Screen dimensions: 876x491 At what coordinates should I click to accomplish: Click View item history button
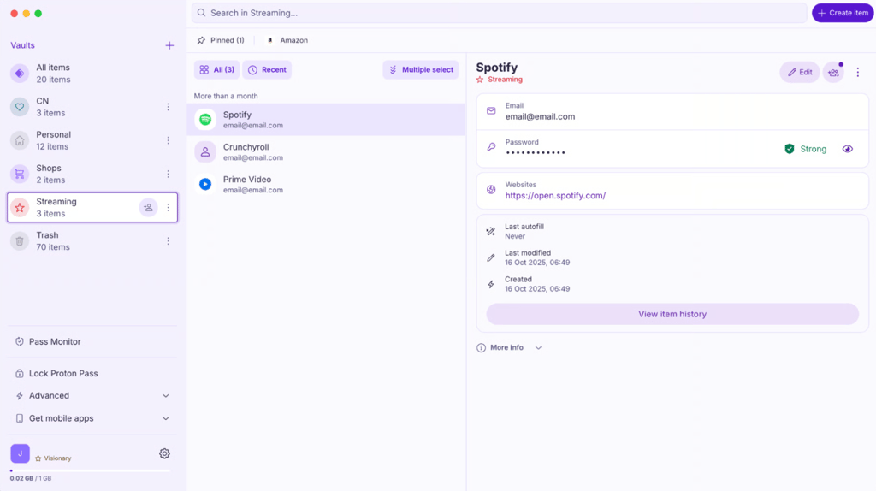click(x=672, y=314)
